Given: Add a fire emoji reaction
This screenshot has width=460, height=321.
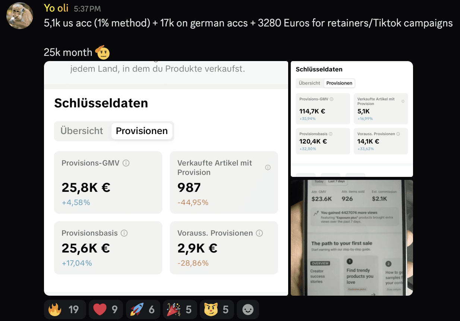Looking at the screenshot, I should click(x=65, y=309).
